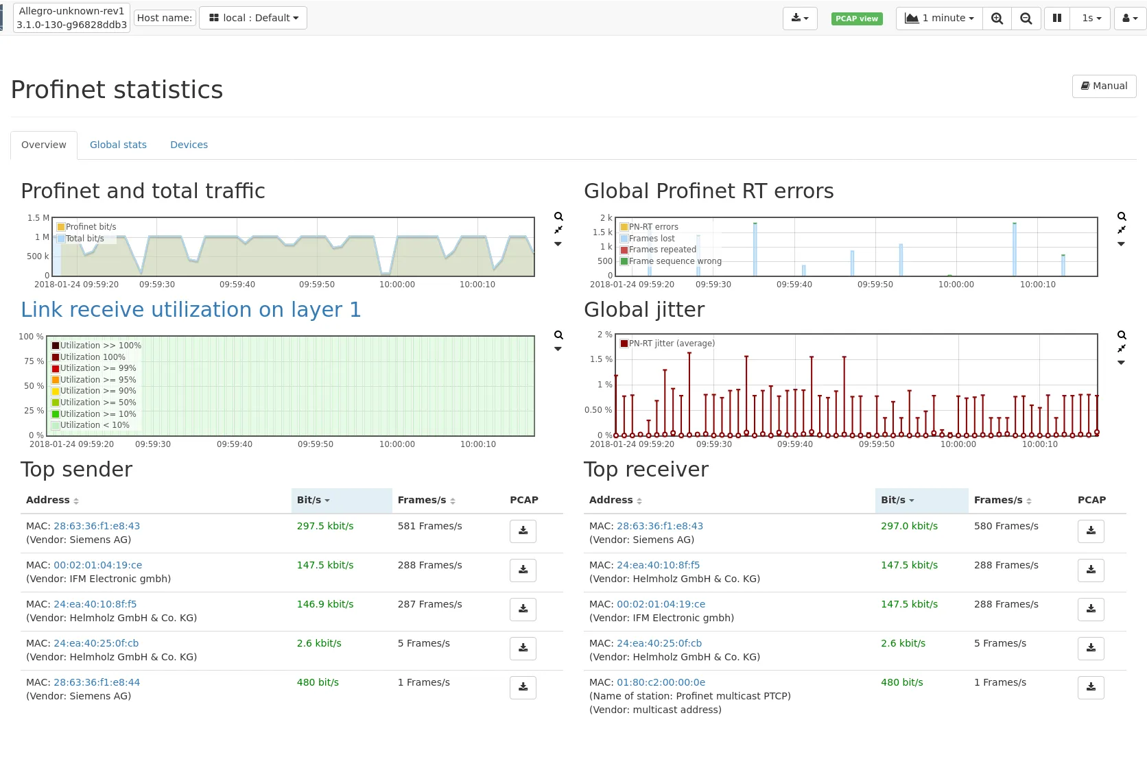Viewport: 1147px width, 757px height.
Task: Open the Manual button
Action: 1104,86
